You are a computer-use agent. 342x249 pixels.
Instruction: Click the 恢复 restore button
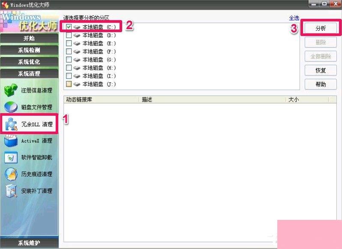click(321, 70)
